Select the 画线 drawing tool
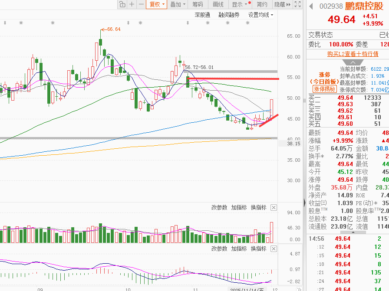The width and height of the screenshot is (389, 291). click(x=218, y=4)
